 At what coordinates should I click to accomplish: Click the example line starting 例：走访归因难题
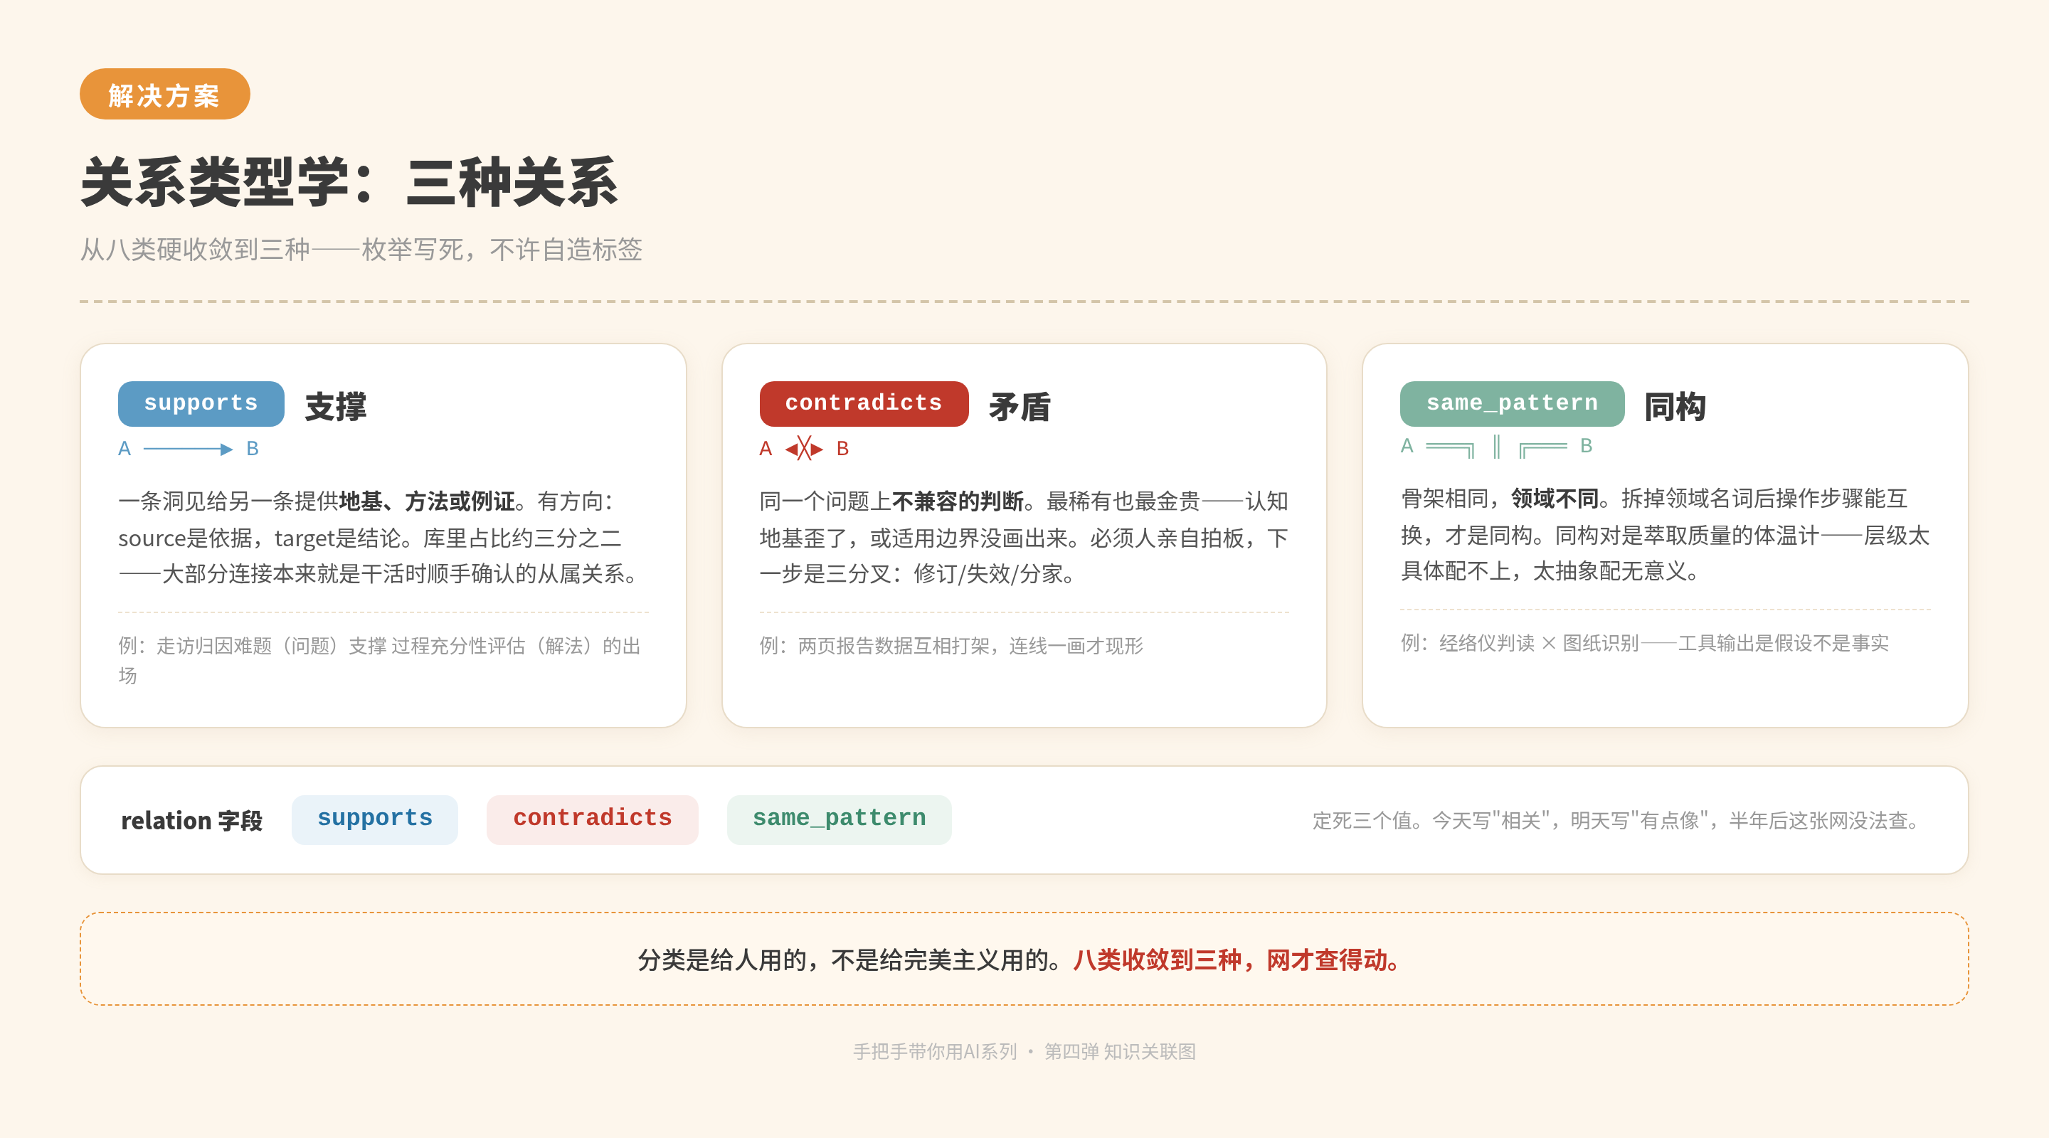click(x=380, y=660)
